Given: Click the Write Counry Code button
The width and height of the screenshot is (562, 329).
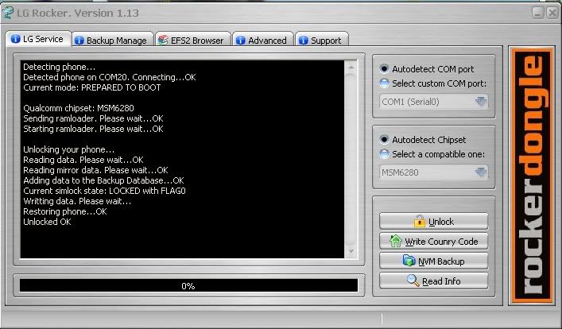Looking at the screenshot, I should tap(434, 242).
